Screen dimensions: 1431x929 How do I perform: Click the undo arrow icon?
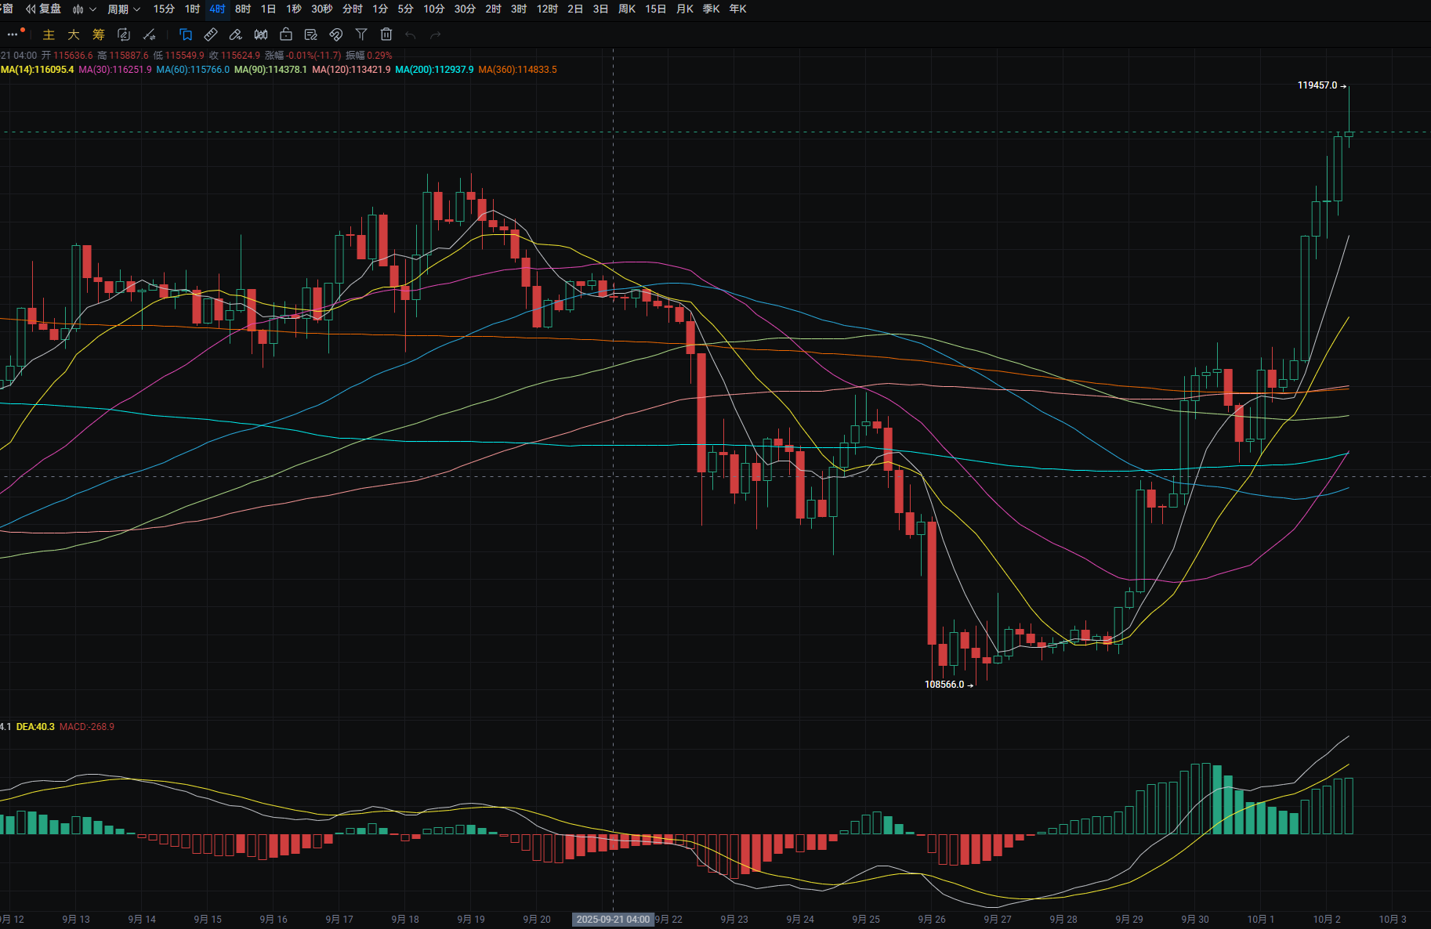pos(411,34)
